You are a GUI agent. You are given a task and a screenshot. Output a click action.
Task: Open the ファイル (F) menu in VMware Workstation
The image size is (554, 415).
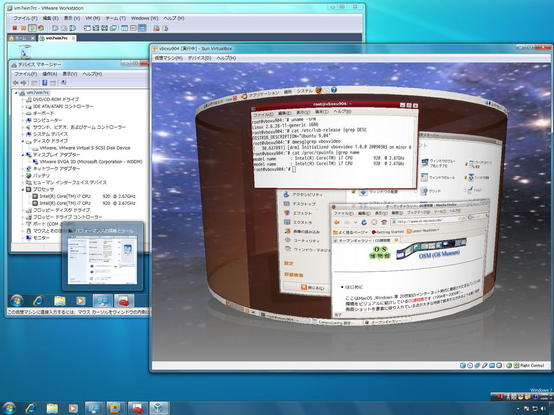coord(25,18)
